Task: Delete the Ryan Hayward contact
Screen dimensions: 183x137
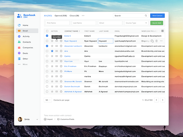Action: point(157,41)
